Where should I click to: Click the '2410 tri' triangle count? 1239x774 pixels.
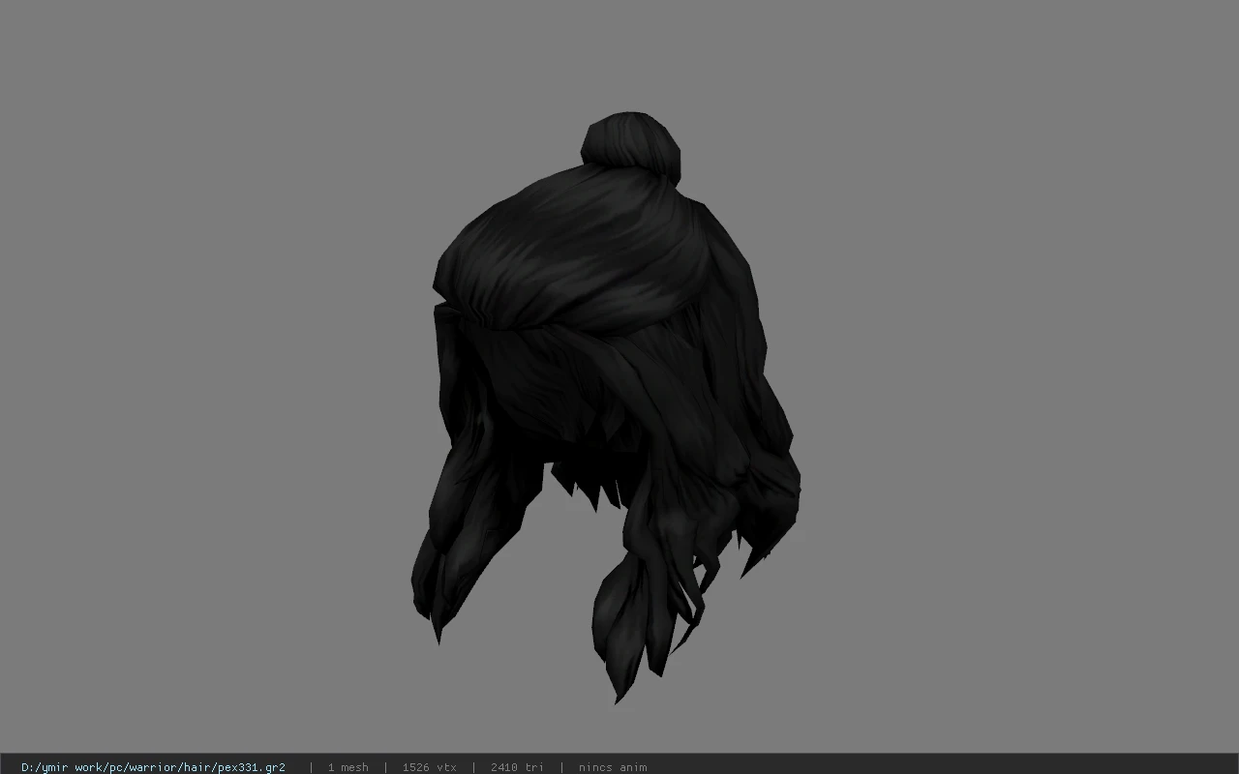pos(517,767)
